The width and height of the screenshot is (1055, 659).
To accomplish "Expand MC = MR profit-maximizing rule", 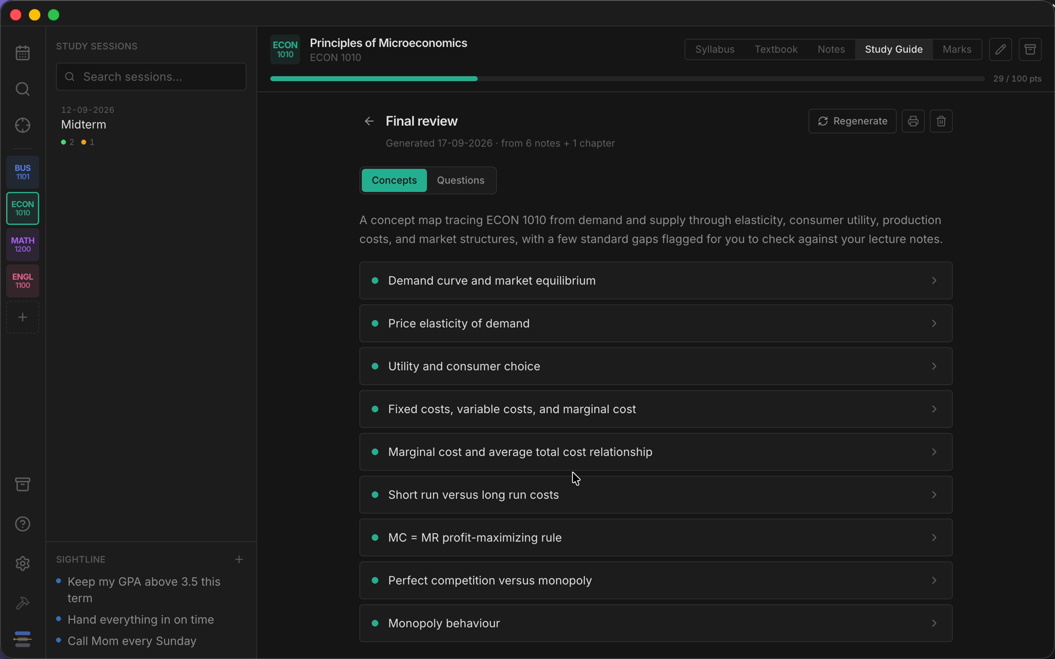I will (656, 538).
